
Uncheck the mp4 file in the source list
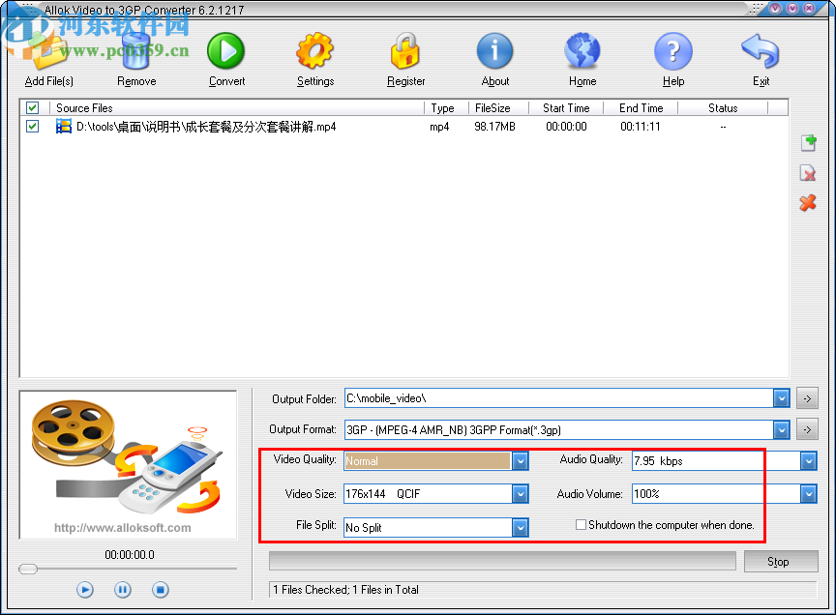33,127
